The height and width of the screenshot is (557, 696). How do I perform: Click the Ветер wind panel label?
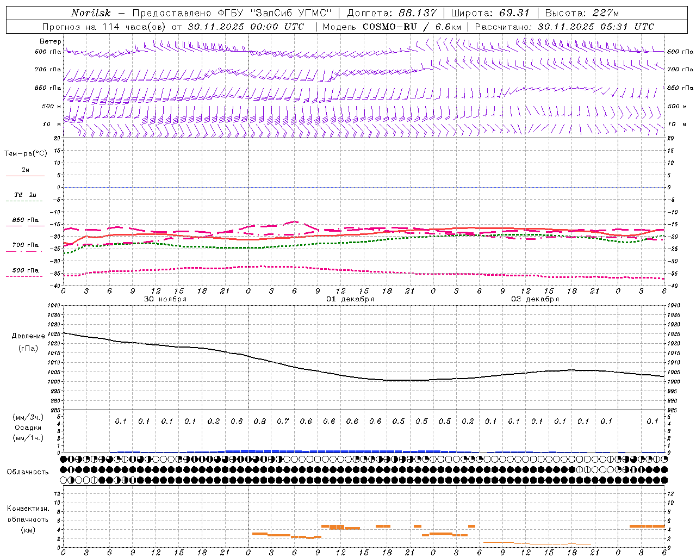[51, 41]
